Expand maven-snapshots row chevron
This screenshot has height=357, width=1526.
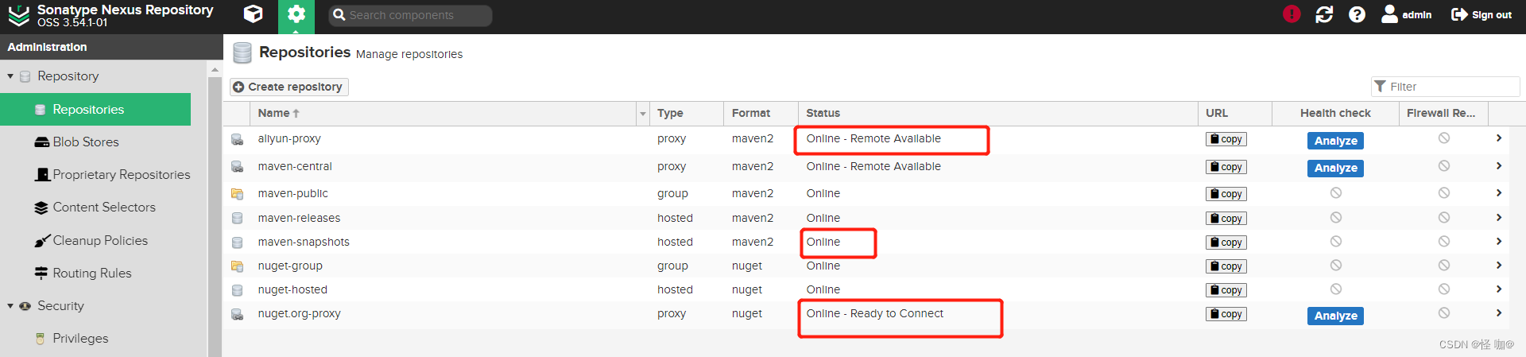pos(1499,242)
